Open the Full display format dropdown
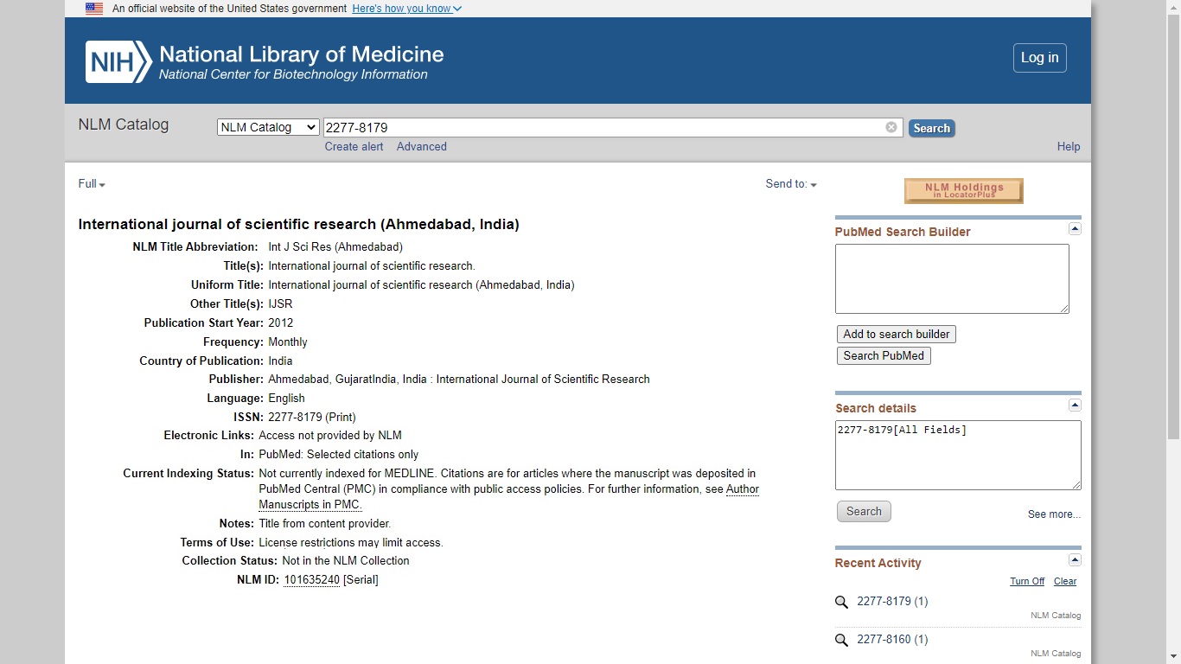This screenshot has width=1181, height=664. [x=90, y=183]
